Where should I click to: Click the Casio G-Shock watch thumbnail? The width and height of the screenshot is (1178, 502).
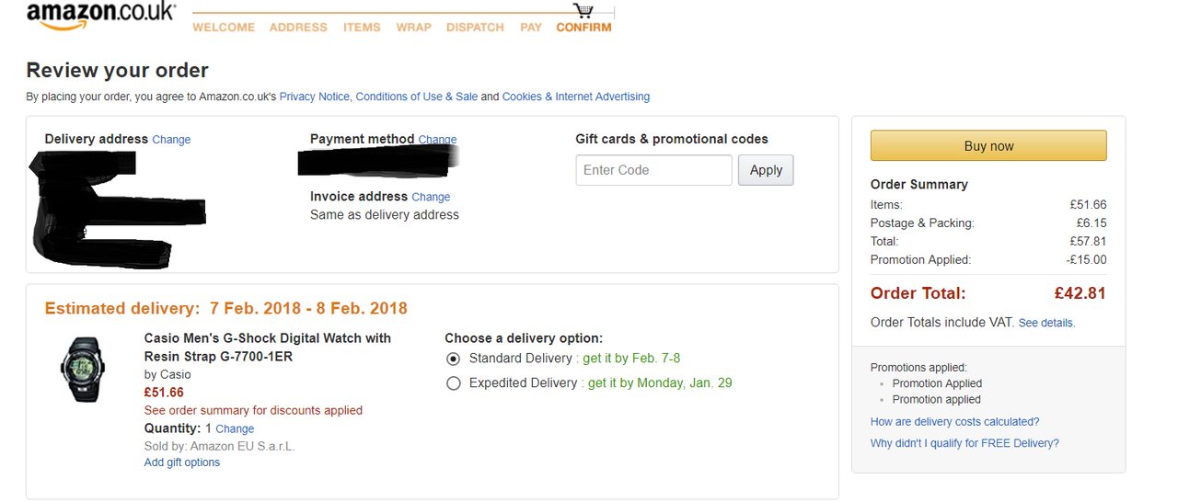click(x=83, y=369)
